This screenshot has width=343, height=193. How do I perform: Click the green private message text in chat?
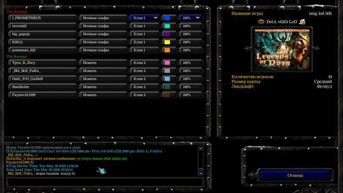click(x=102, y=159)
